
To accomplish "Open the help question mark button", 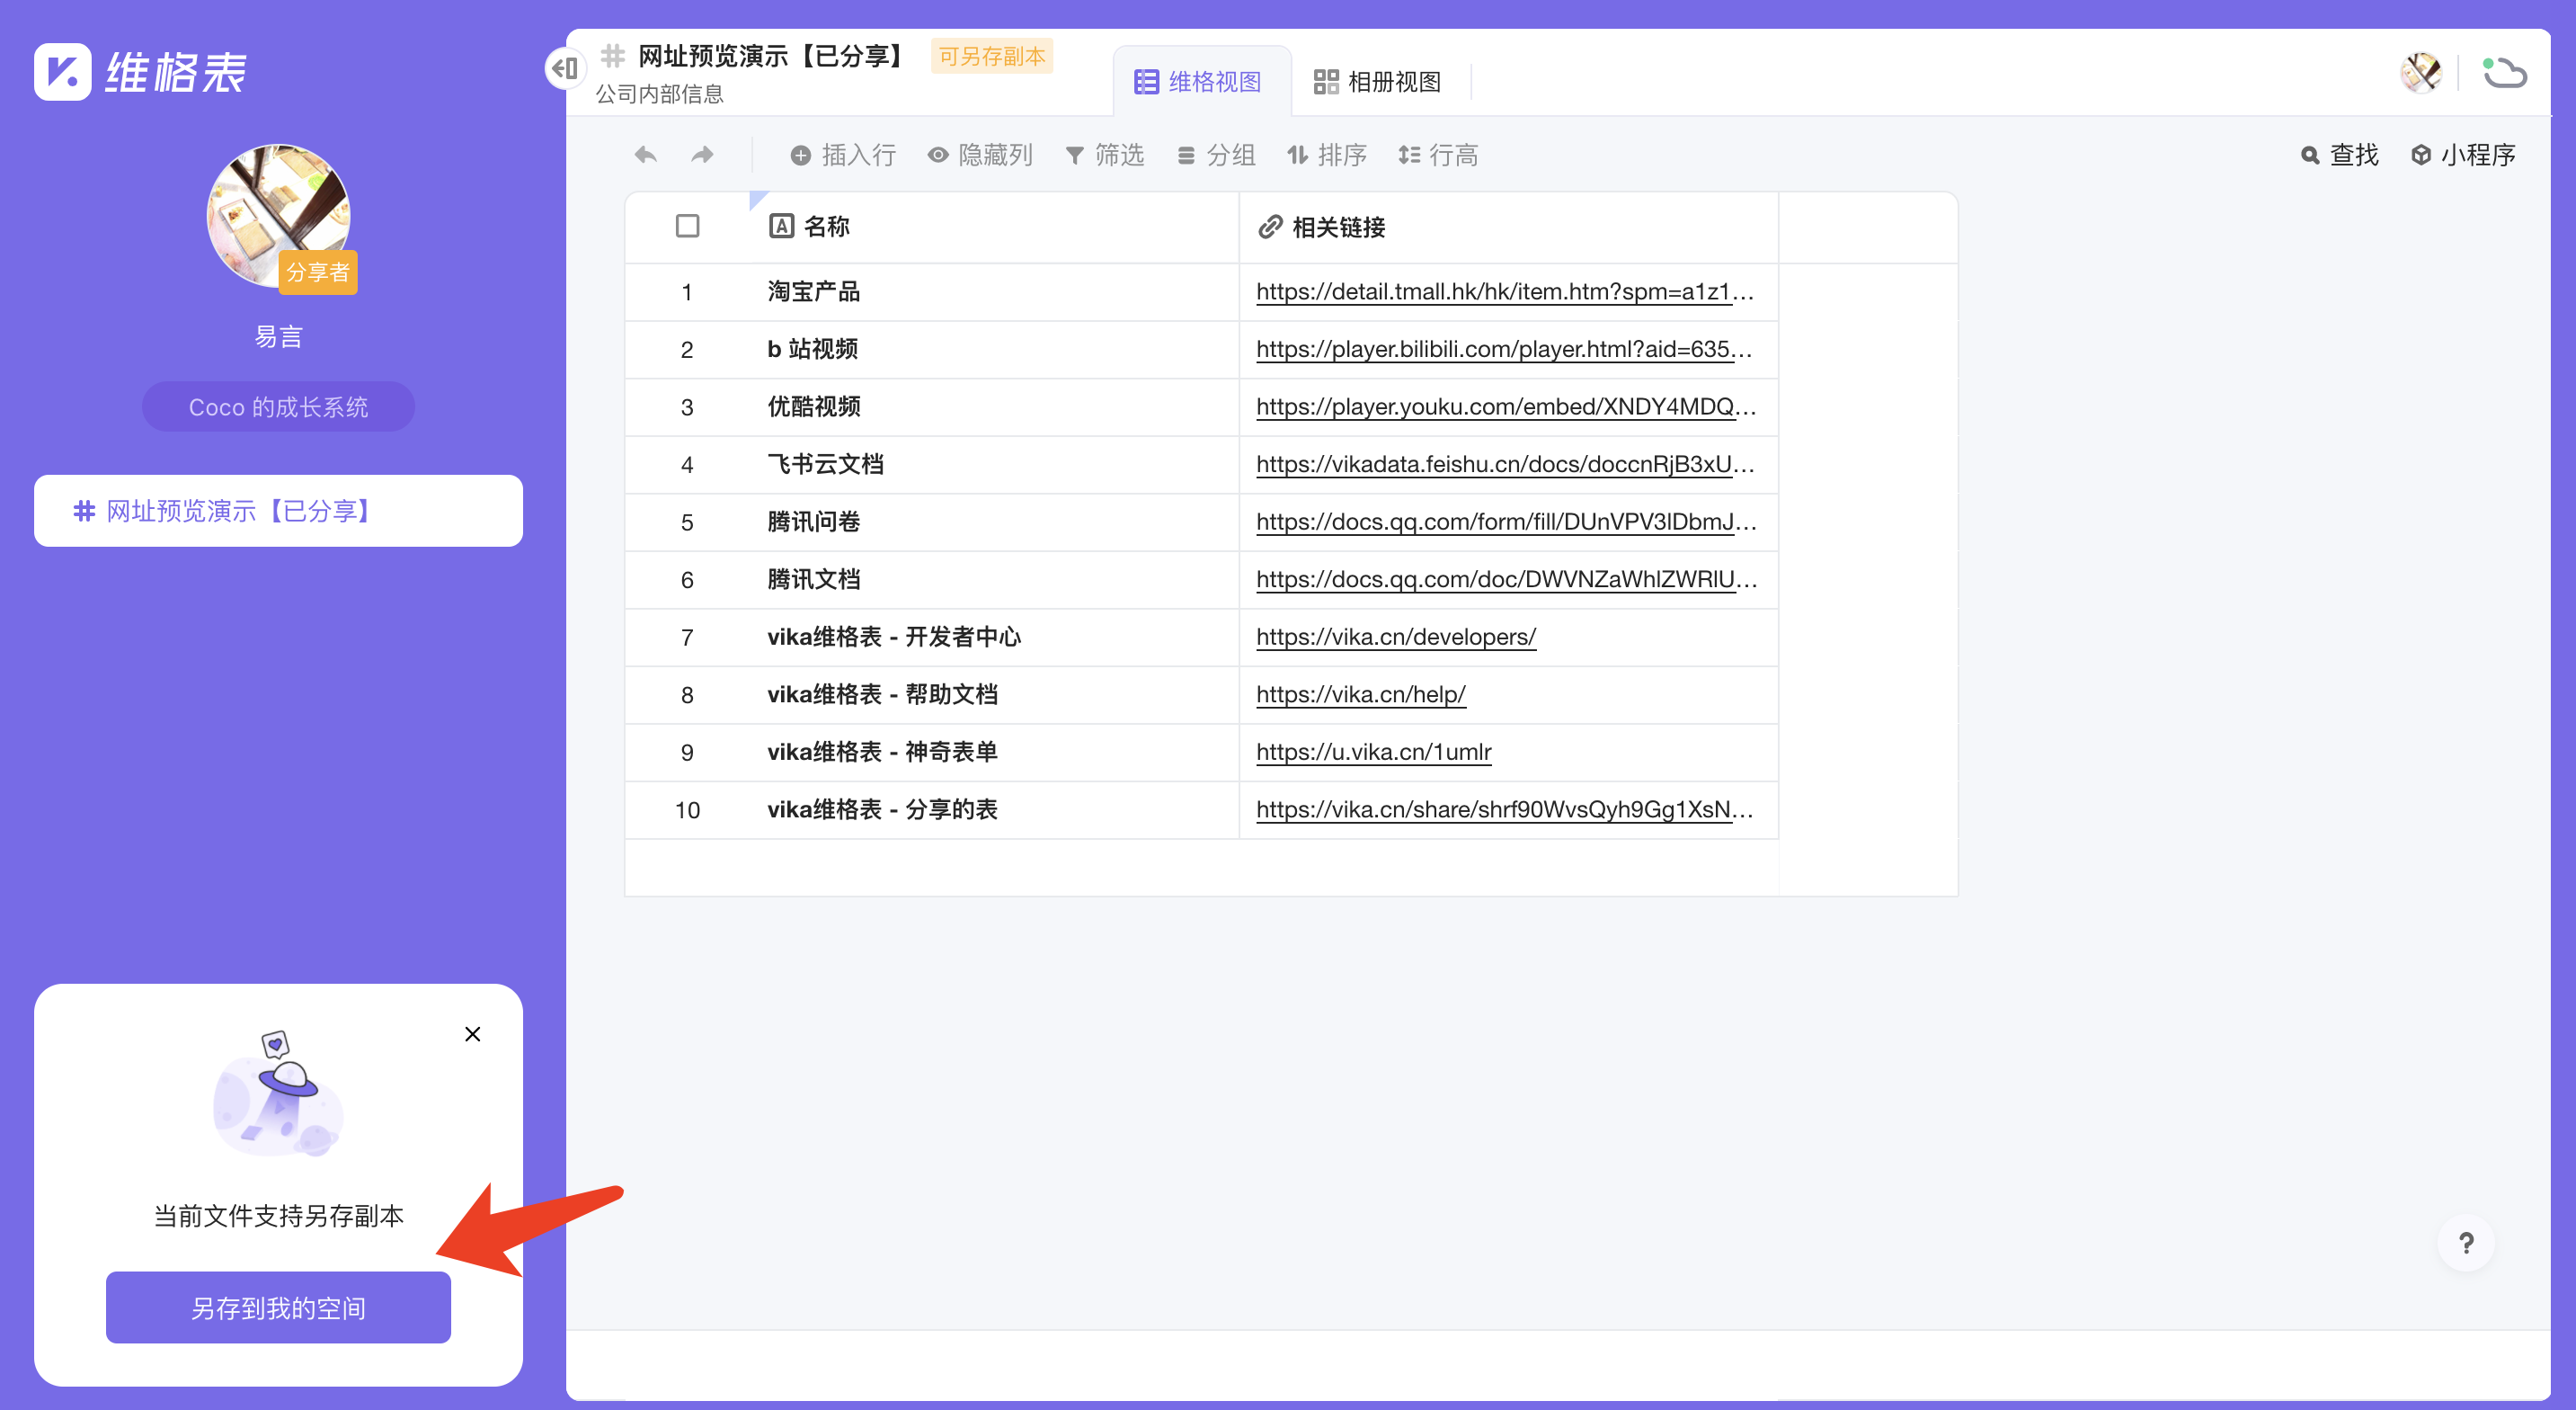I will [2466, 1243].
